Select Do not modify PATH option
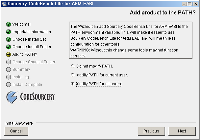The height and width of the screenshot is (140, 200). tap(72, 66)
